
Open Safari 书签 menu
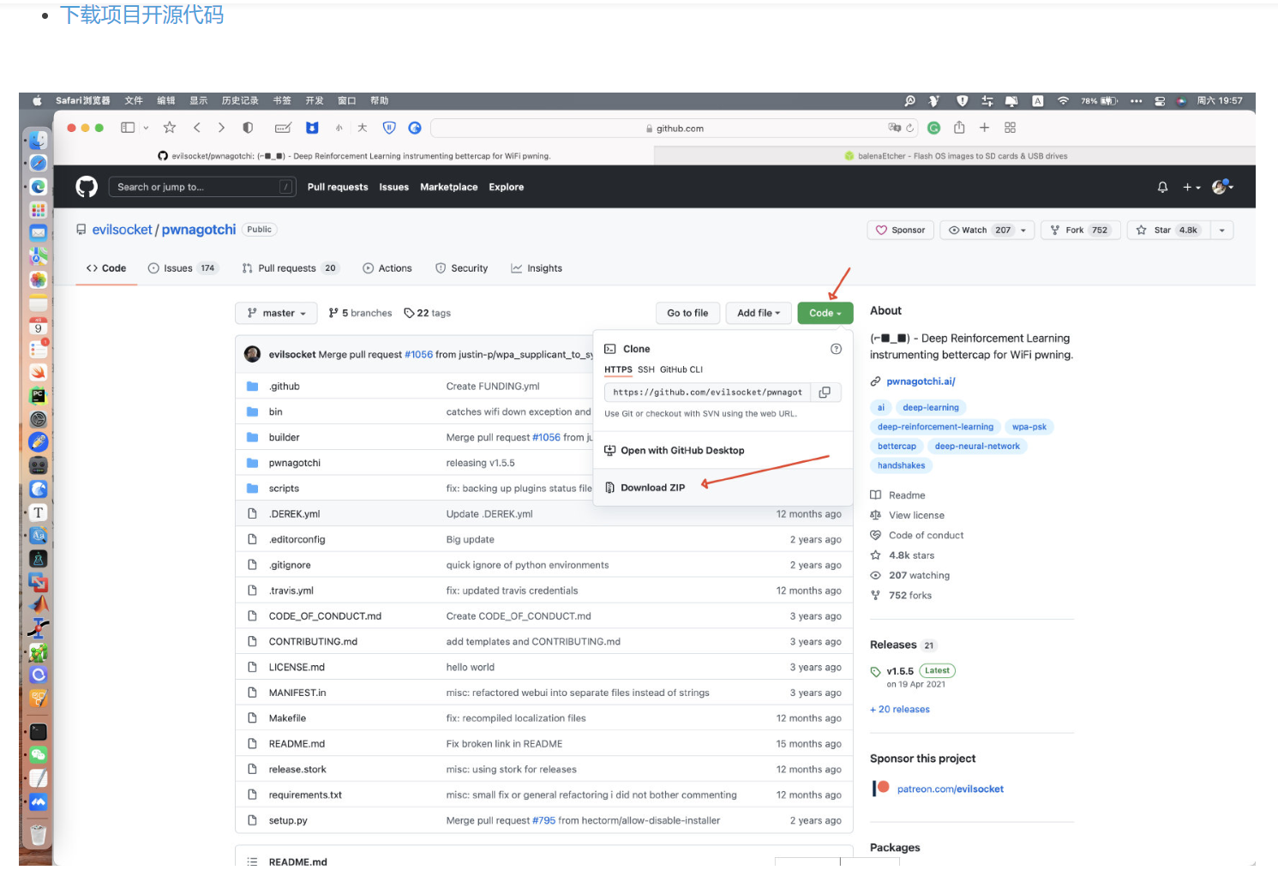click(x=282, y=101)
